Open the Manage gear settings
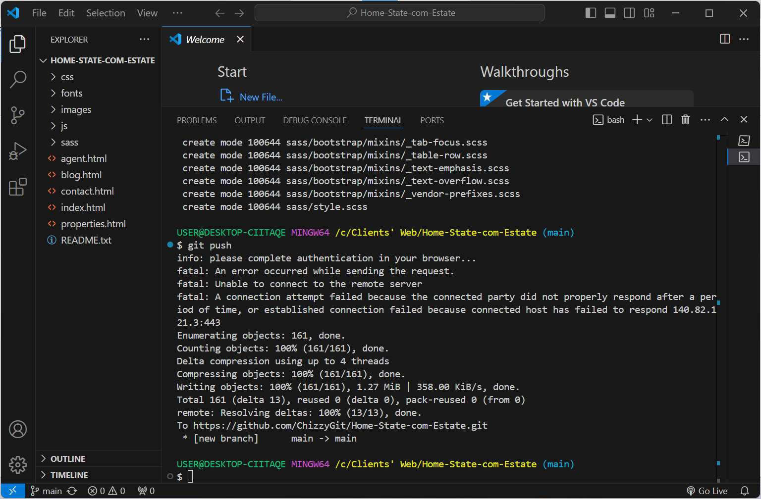The height and width of the screenshot is (499, 761). pyautogui.click(x=18, y=464)
